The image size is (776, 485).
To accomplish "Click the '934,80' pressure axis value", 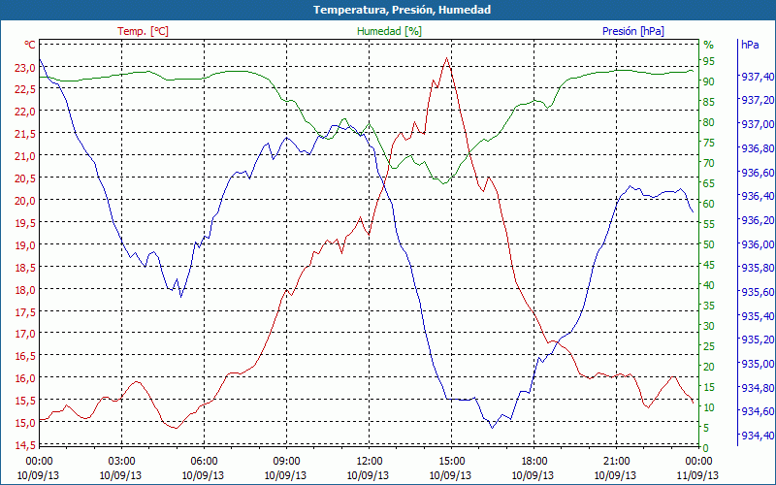I will coord(758,387).
